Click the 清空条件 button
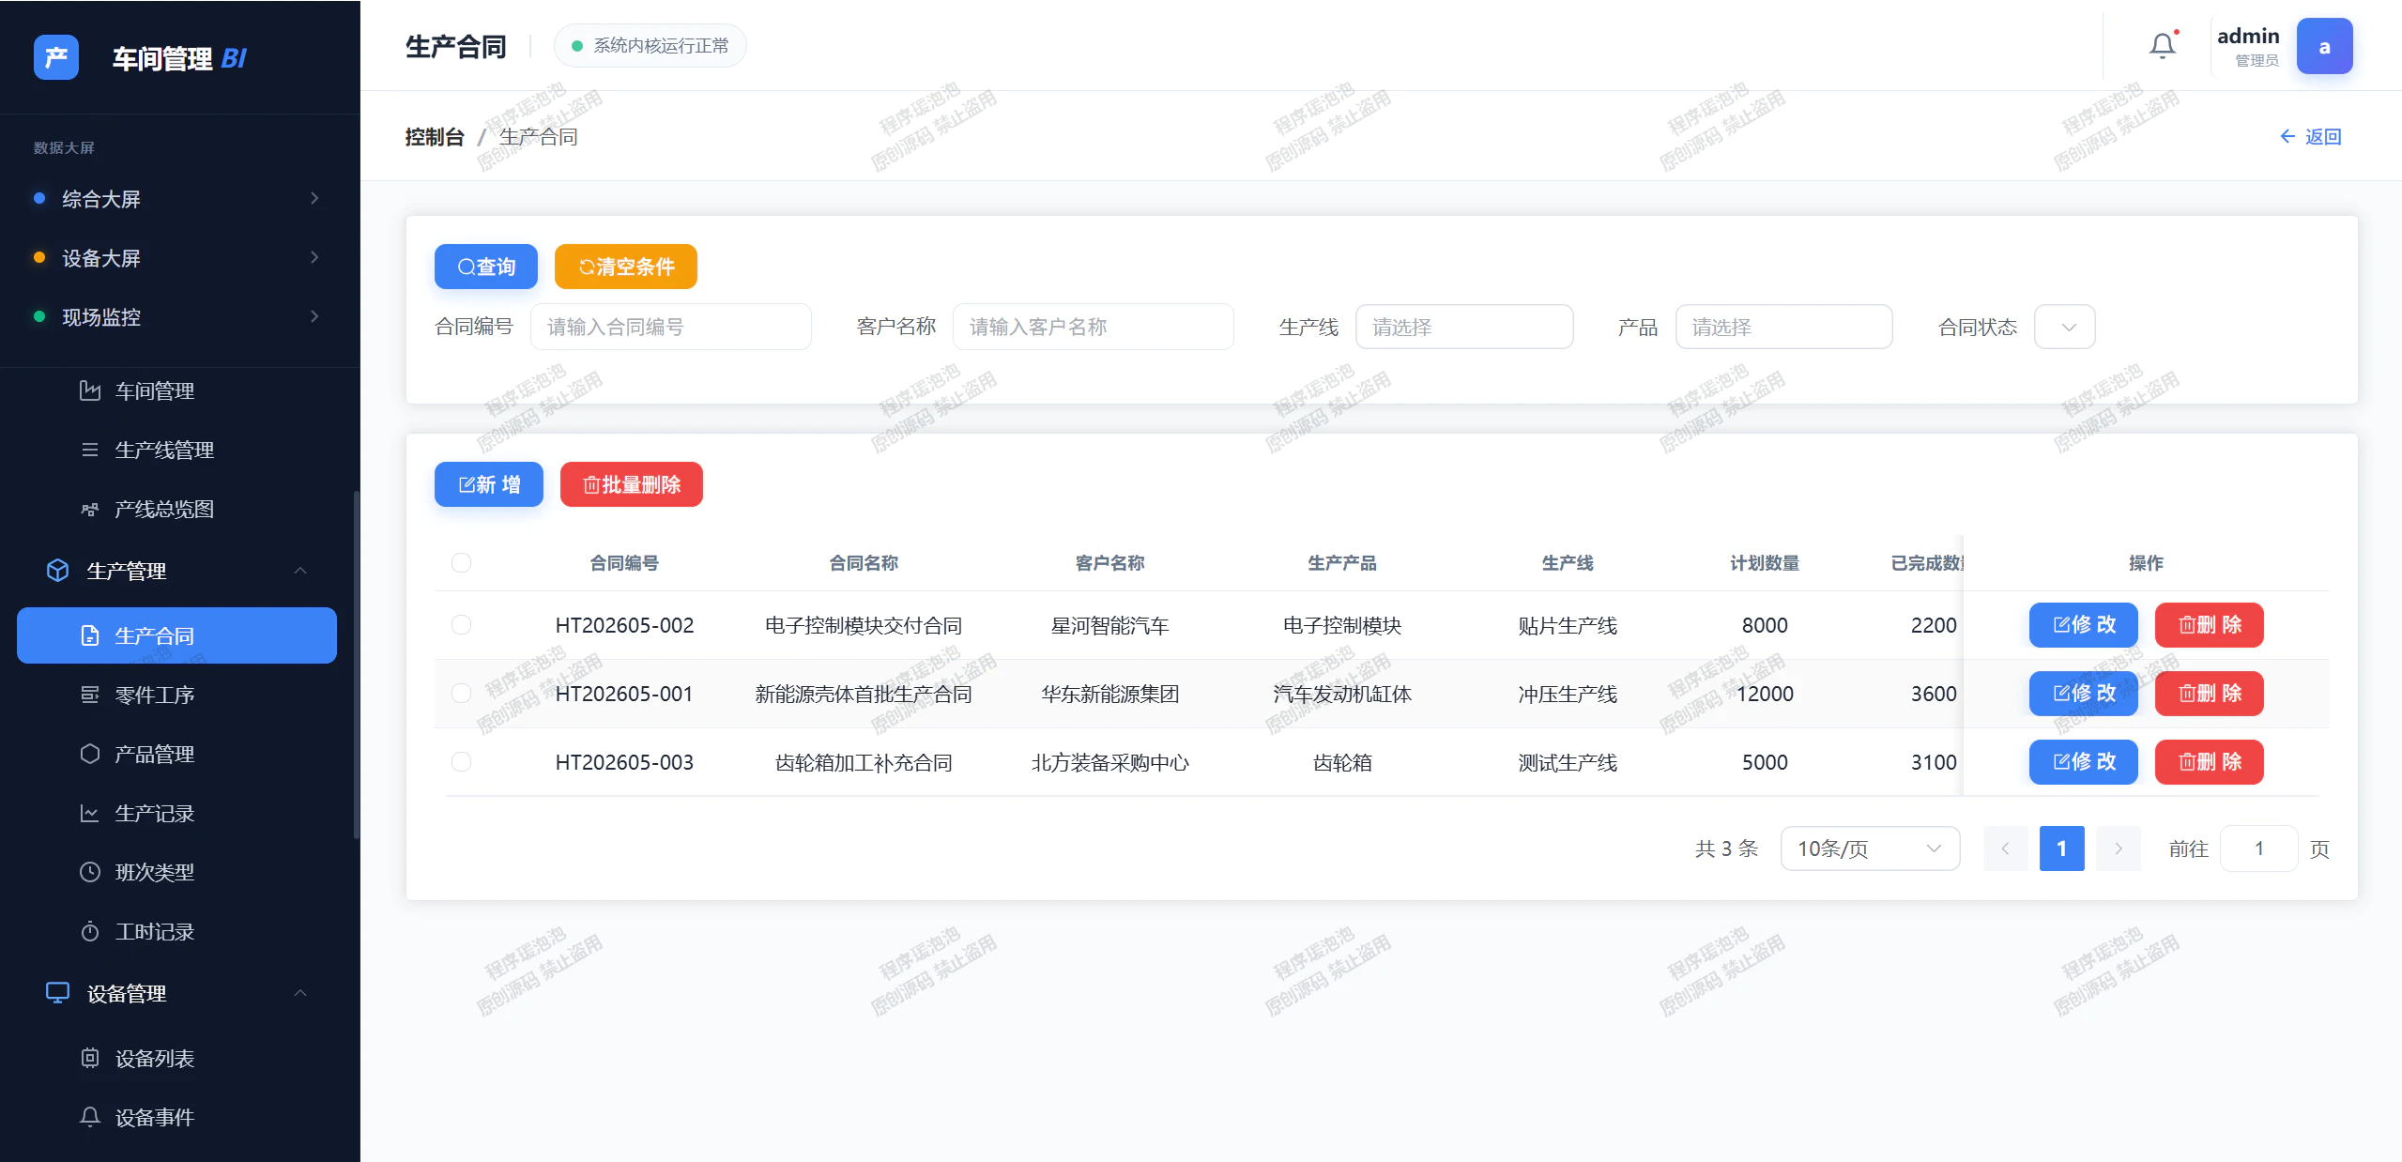The width and height of the screenshot is (2402, 1162). (x=626, y=267)
